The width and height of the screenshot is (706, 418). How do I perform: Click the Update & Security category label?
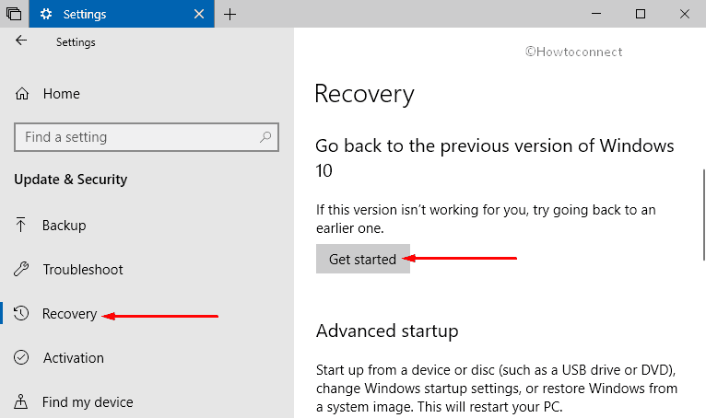71,180
